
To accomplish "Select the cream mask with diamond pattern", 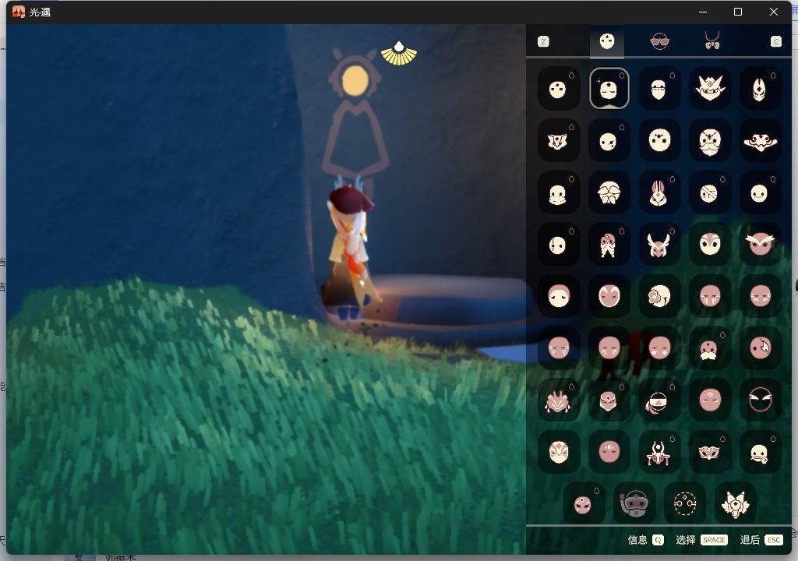I will coord(558,452).
